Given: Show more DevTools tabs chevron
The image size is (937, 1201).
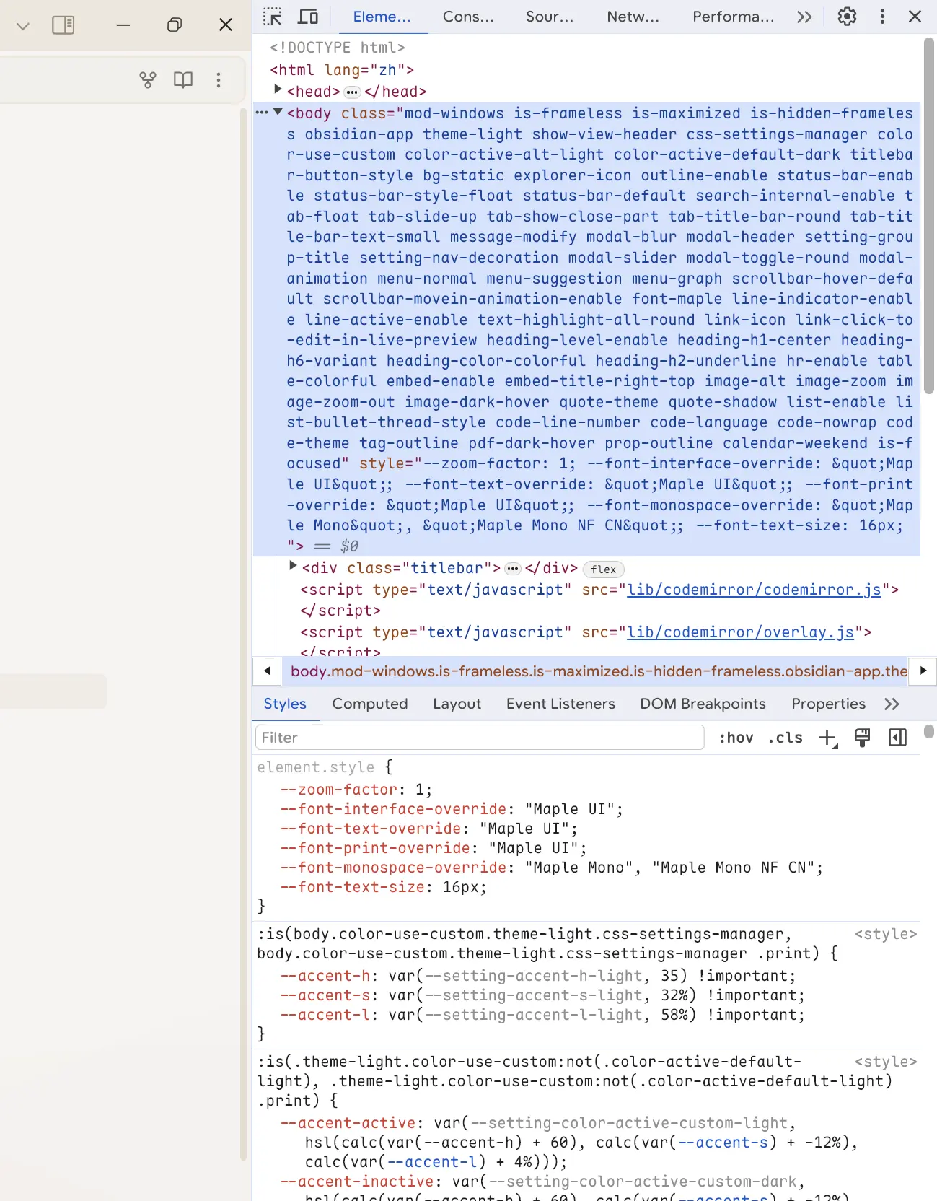Looking at the screenshot, I should (x=804, y=17).
